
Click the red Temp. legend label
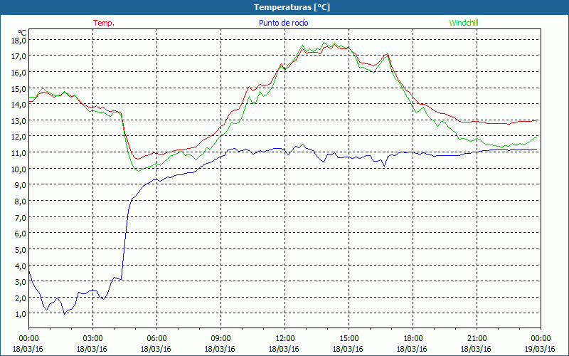pyautogui.click(x=104, y=23)
